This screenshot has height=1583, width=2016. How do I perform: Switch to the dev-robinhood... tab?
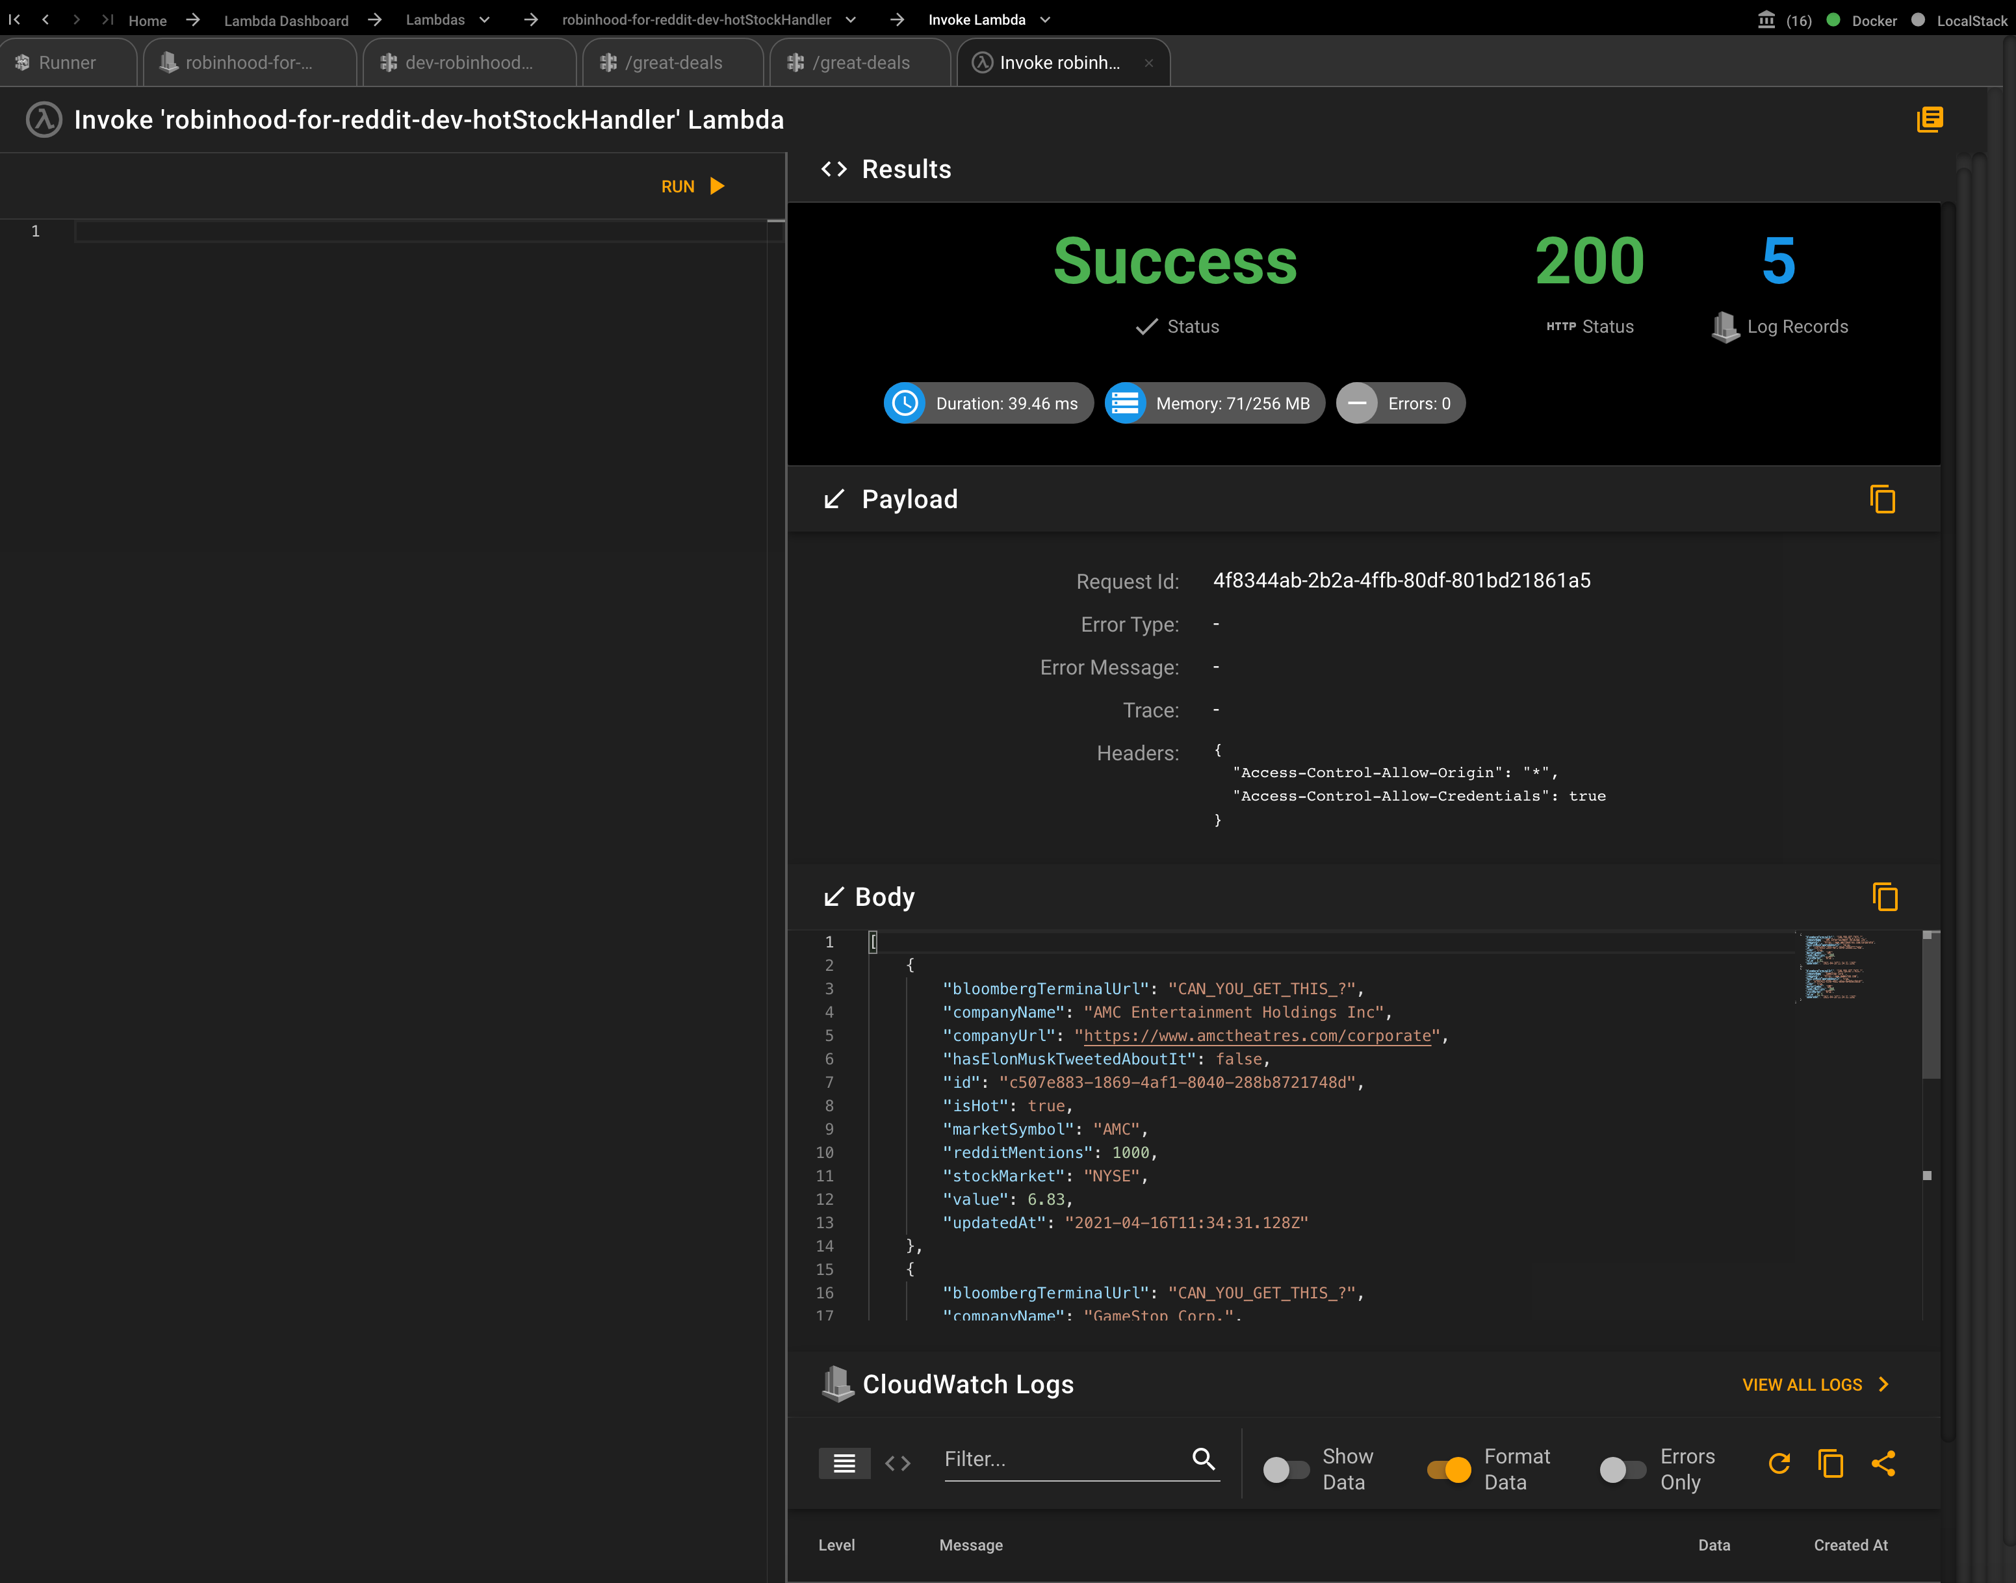(469, 62)
